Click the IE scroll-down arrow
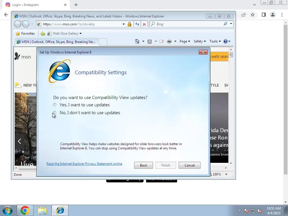The height and width of the screenshot is (216, 288). coord(231,163)
